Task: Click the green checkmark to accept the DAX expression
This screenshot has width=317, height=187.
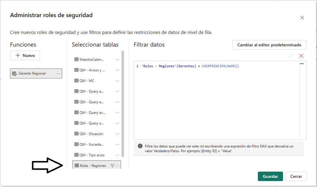Action: click(x=291, y=56)
